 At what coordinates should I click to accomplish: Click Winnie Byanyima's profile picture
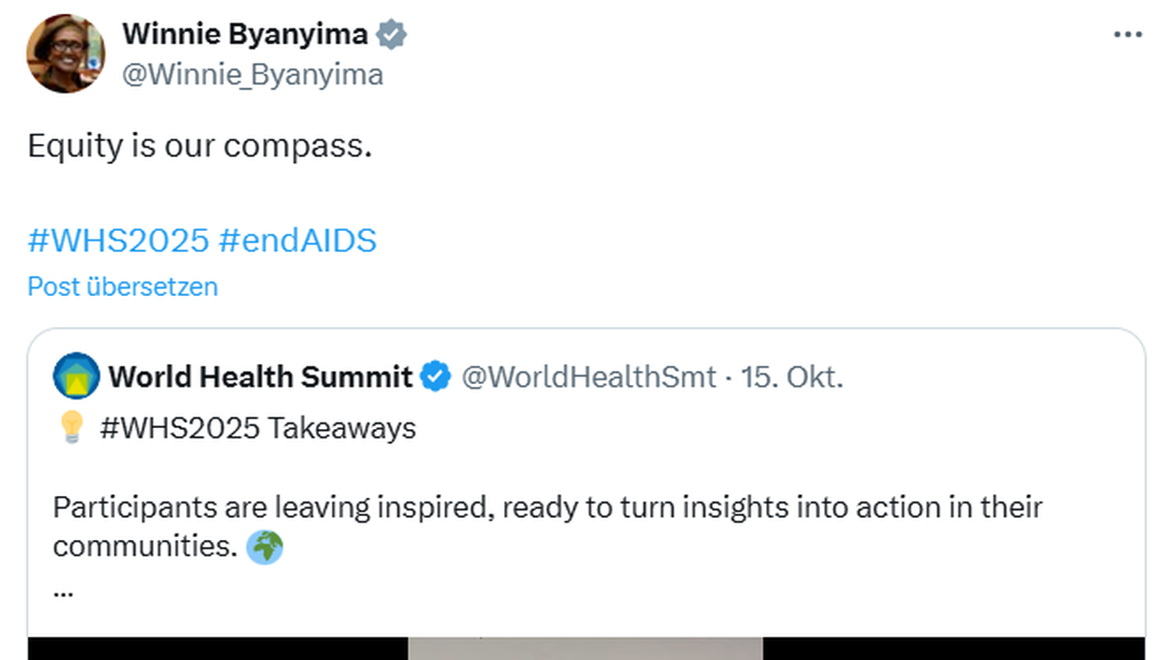pyautogui.click(x=65, y=53)
